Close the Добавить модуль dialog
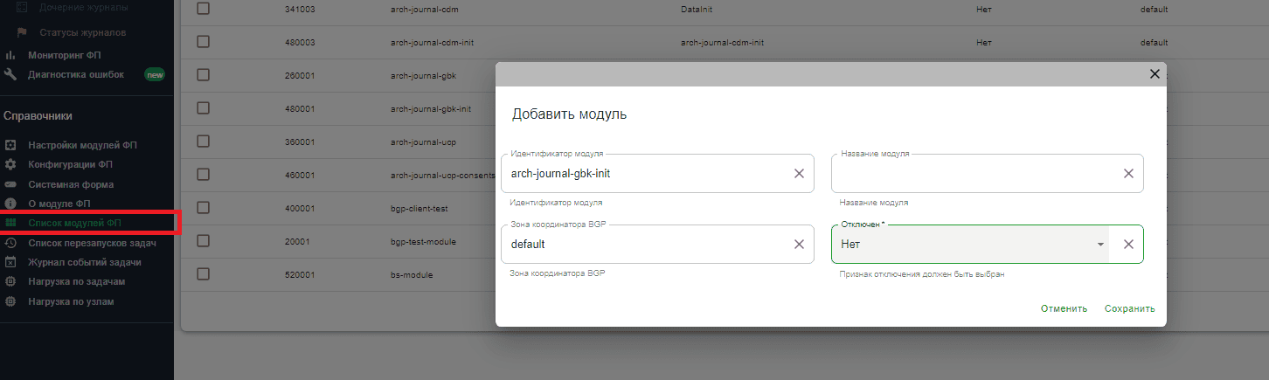Screen dimensions: 1269x380 click(x=1155, y=74)
